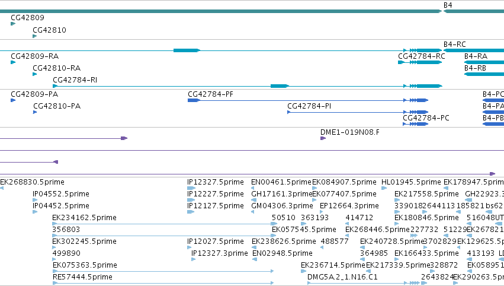Select protein feature CG42784-PC
504x286 pixels.
[x=426, y=118]
